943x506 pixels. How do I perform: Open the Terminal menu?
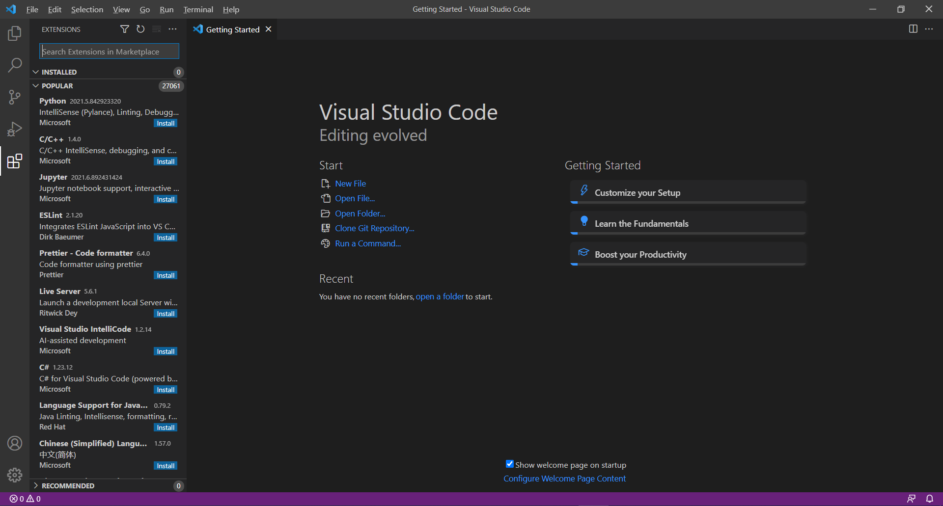pos(198,9)
